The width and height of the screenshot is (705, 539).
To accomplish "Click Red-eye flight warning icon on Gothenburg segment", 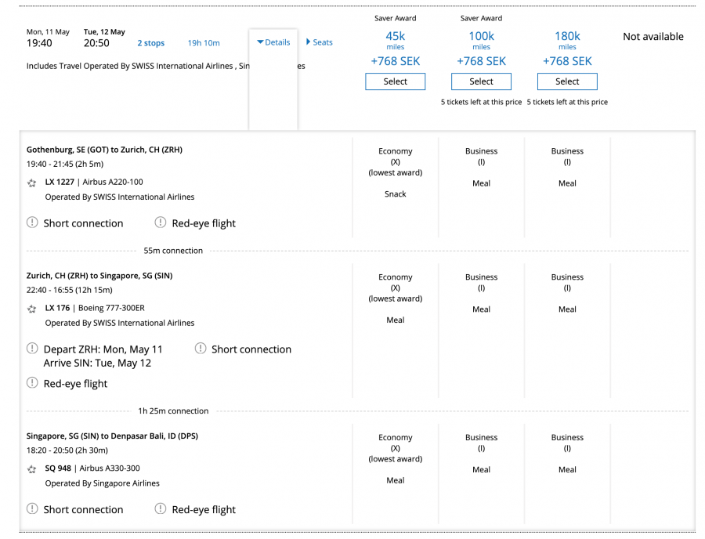I will tap(160, 222).
